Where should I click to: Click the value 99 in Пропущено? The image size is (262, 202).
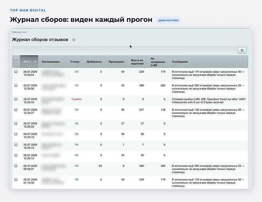coord(123,110)
